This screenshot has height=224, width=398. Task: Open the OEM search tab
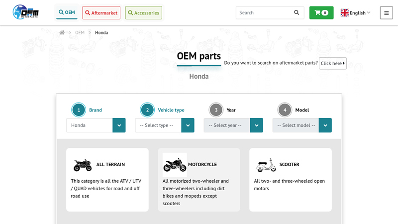(67, 12)
